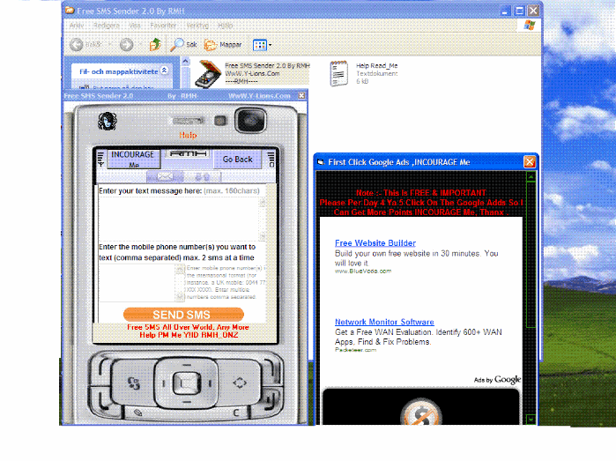The image size is (616, 461).
Task: Maximize the Free SMS Sender Explorer window
Action: coord(519,11)
